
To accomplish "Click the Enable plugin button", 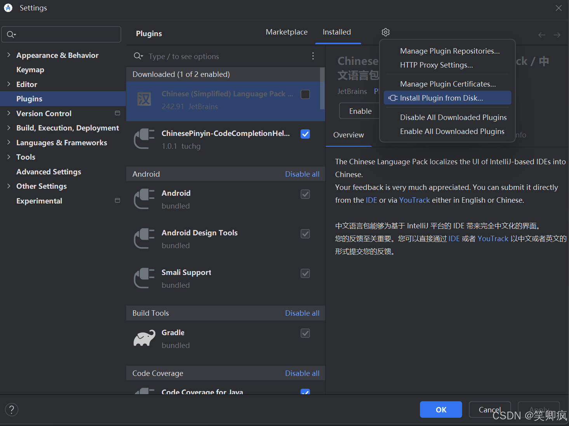I will [360, 111].
